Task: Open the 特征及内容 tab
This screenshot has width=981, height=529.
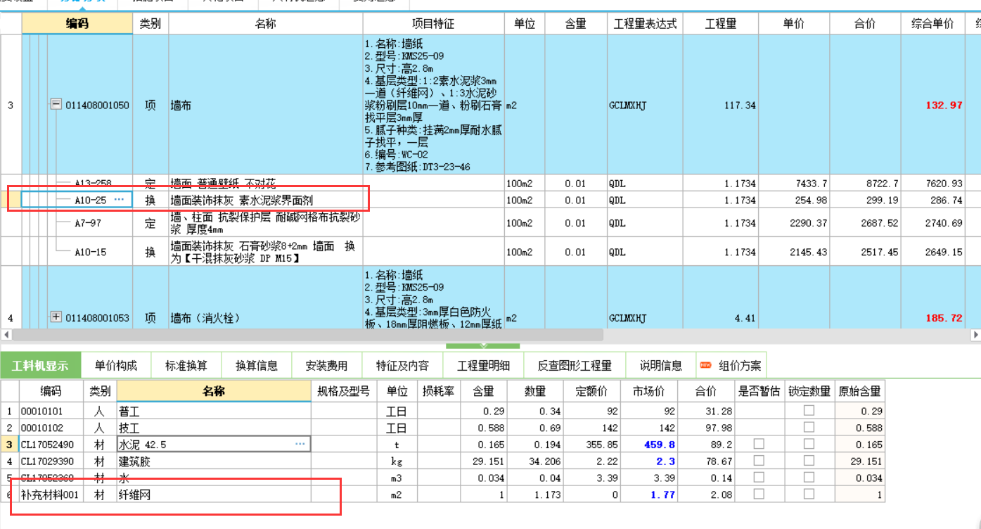Action: click(x=402, y=365)
